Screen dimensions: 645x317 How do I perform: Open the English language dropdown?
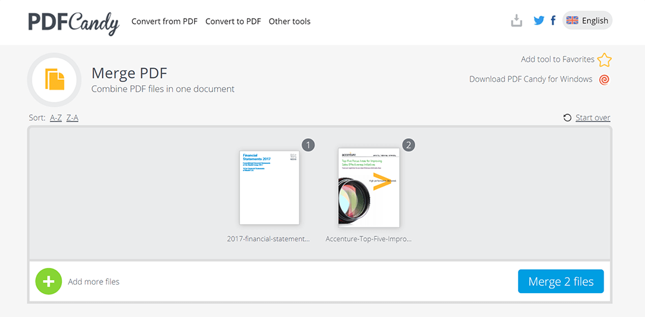point(587,21)
